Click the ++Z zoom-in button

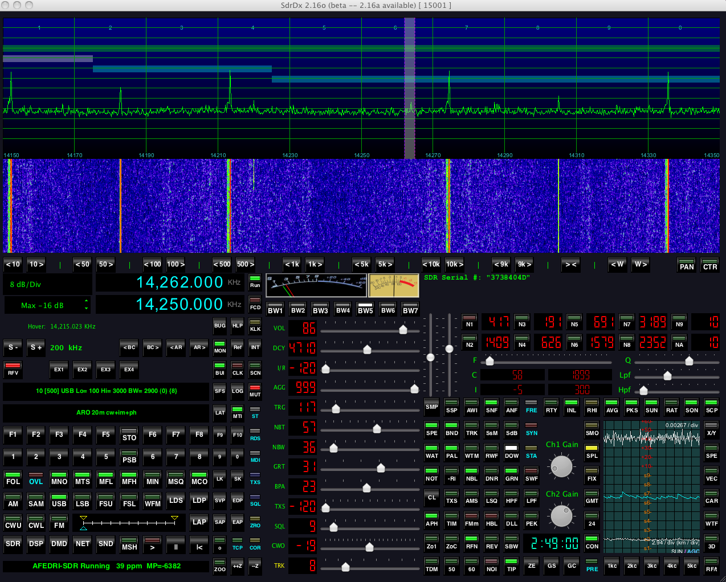(238, 565)
